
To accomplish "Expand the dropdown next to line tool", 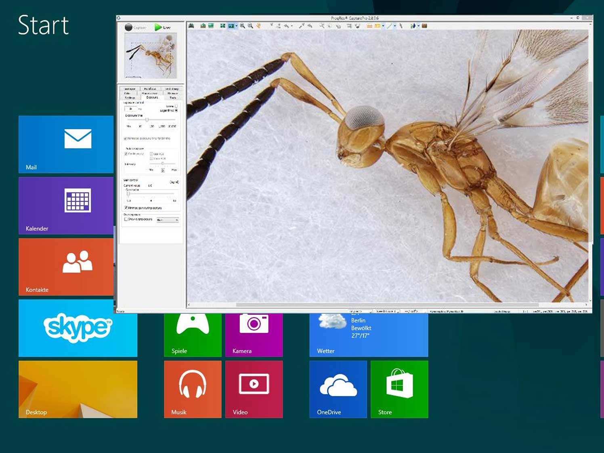I will point(394,26).
